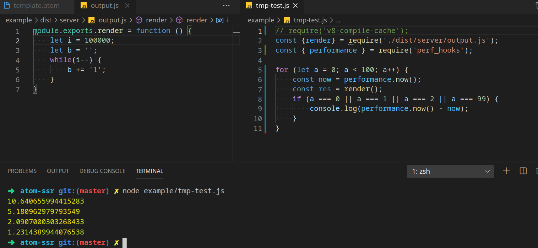Viewport: 538px width, 248px height.
Task: Expand the dist folder breadcrumb
Action: click(x=46, y=20)
